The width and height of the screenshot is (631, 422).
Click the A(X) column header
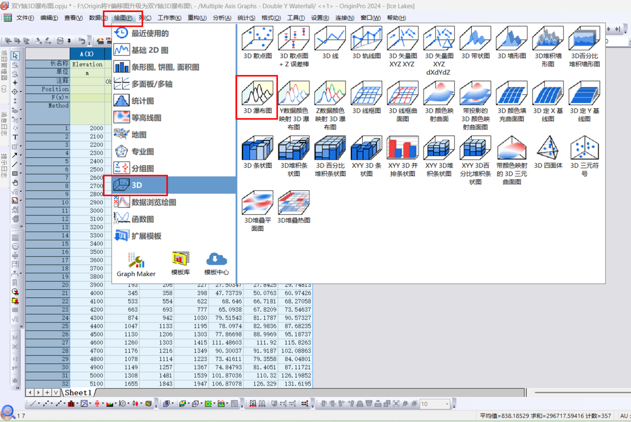pyautogui.click(x=86, y=54)
